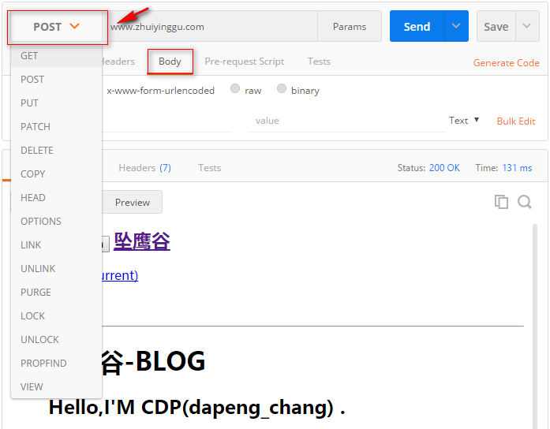Viewport: 550px width, 429px height.
Task: Choose PUT in the method list
Action: pos(56,103)
